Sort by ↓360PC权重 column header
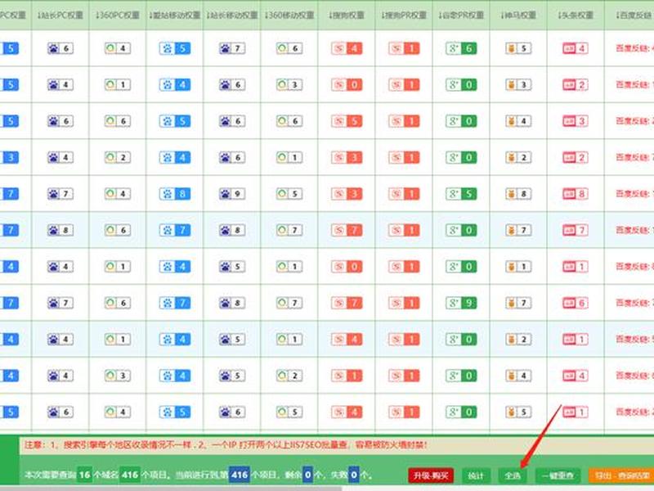654x491 pixels. [117, 16]
